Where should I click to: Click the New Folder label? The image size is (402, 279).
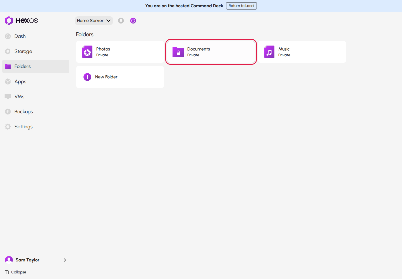pos(106,77)
